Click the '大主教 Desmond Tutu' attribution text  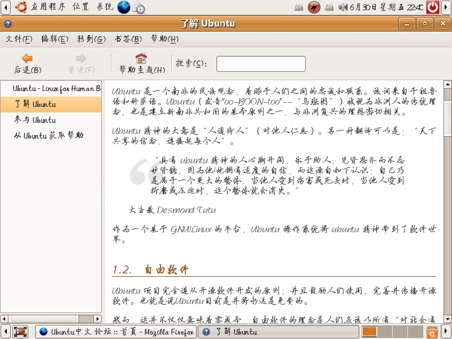point(172,210)
